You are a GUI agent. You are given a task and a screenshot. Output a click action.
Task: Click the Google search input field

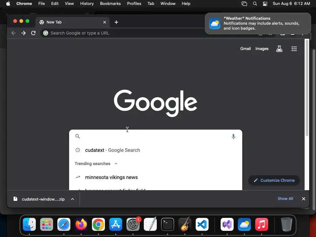pos(155,136)
